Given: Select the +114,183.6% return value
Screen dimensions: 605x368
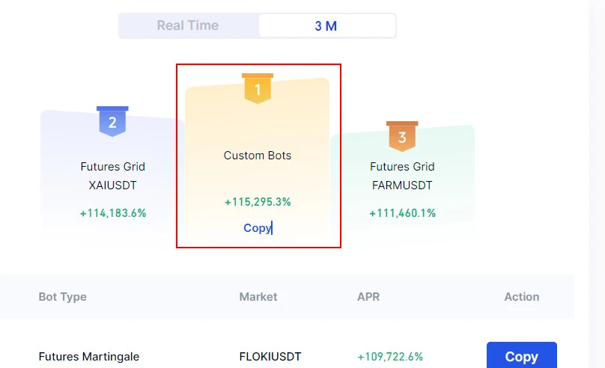Looking at the screenshot, I should (112, 213).
